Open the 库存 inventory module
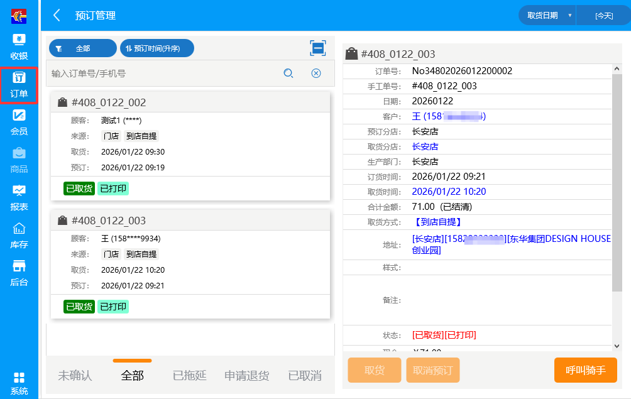631x399 pixels. [x=19, y=236]
